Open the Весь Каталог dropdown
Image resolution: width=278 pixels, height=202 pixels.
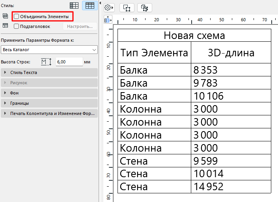(x=49, y=50)
